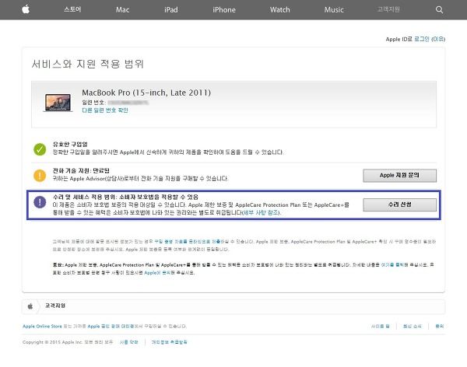Image resolution: width=467 pixels, height=367 pixels.
Task: Click the (이유) link next to login
Action: coord(438,39)
